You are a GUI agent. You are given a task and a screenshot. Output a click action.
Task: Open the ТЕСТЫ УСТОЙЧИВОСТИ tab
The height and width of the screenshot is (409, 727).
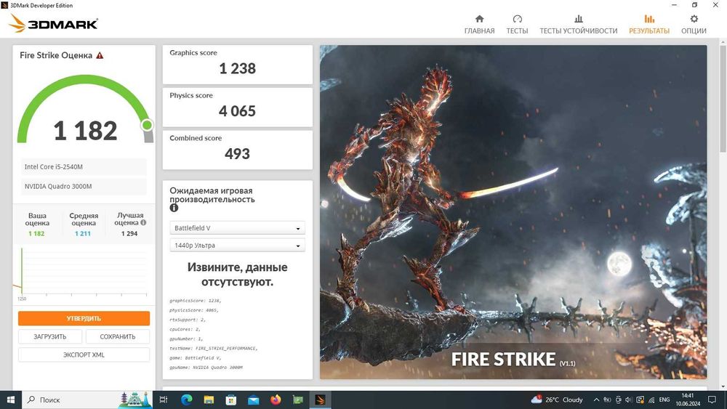pyautogui.click(x=578, y=25)
